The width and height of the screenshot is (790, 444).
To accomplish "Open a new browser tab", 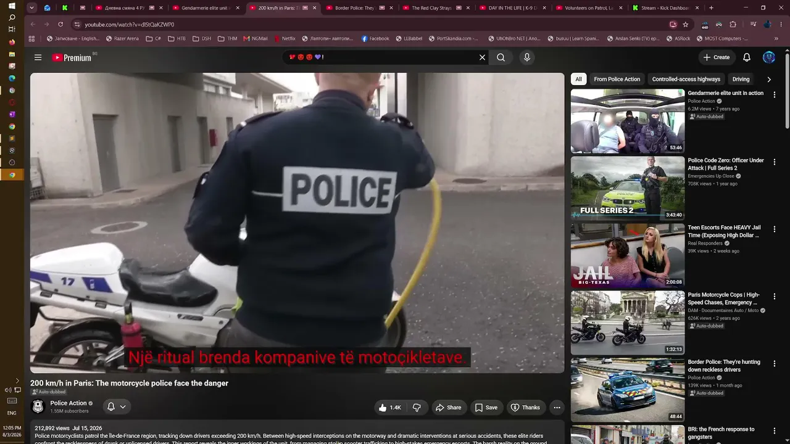I will point(711,8).
